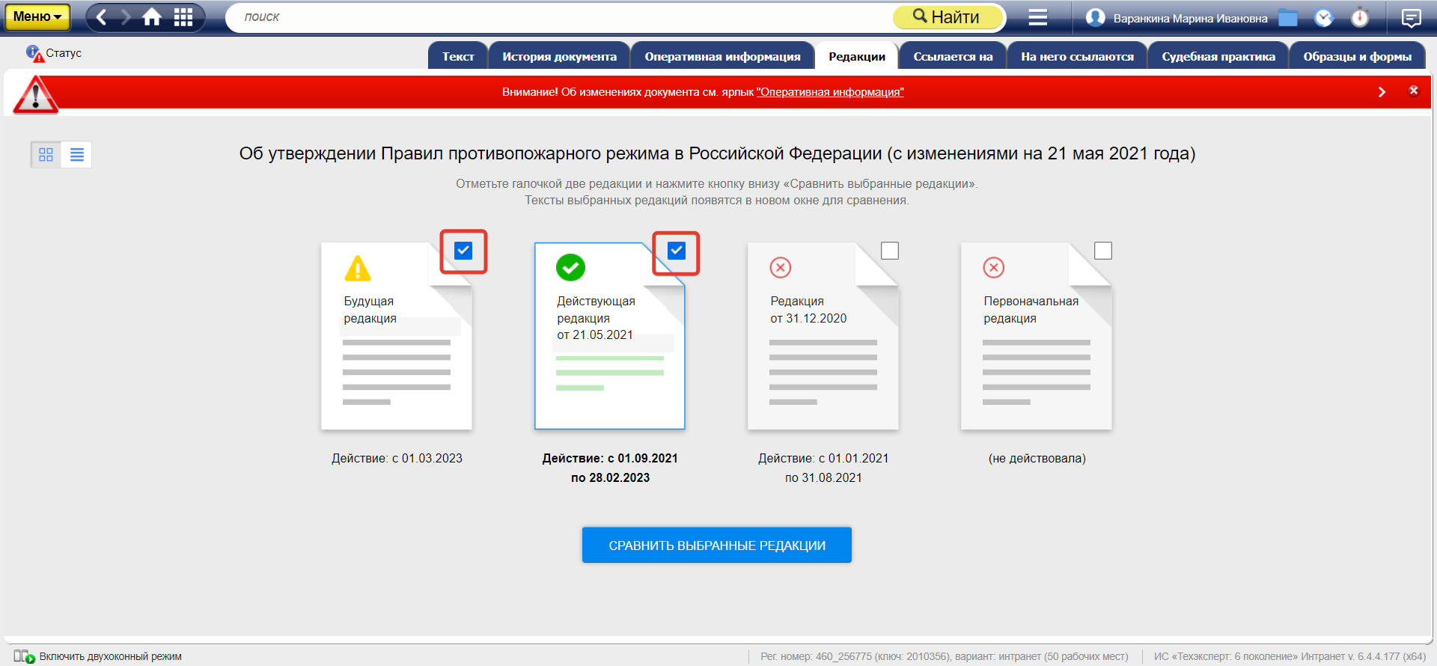Uncheck the Будущая редакция checkbox
Screen dimensions: 1437x666
click(x=463, y=251)
